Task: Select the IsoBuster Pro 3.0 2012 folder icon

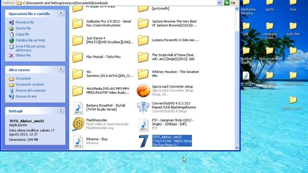Action: click(77, 24)
